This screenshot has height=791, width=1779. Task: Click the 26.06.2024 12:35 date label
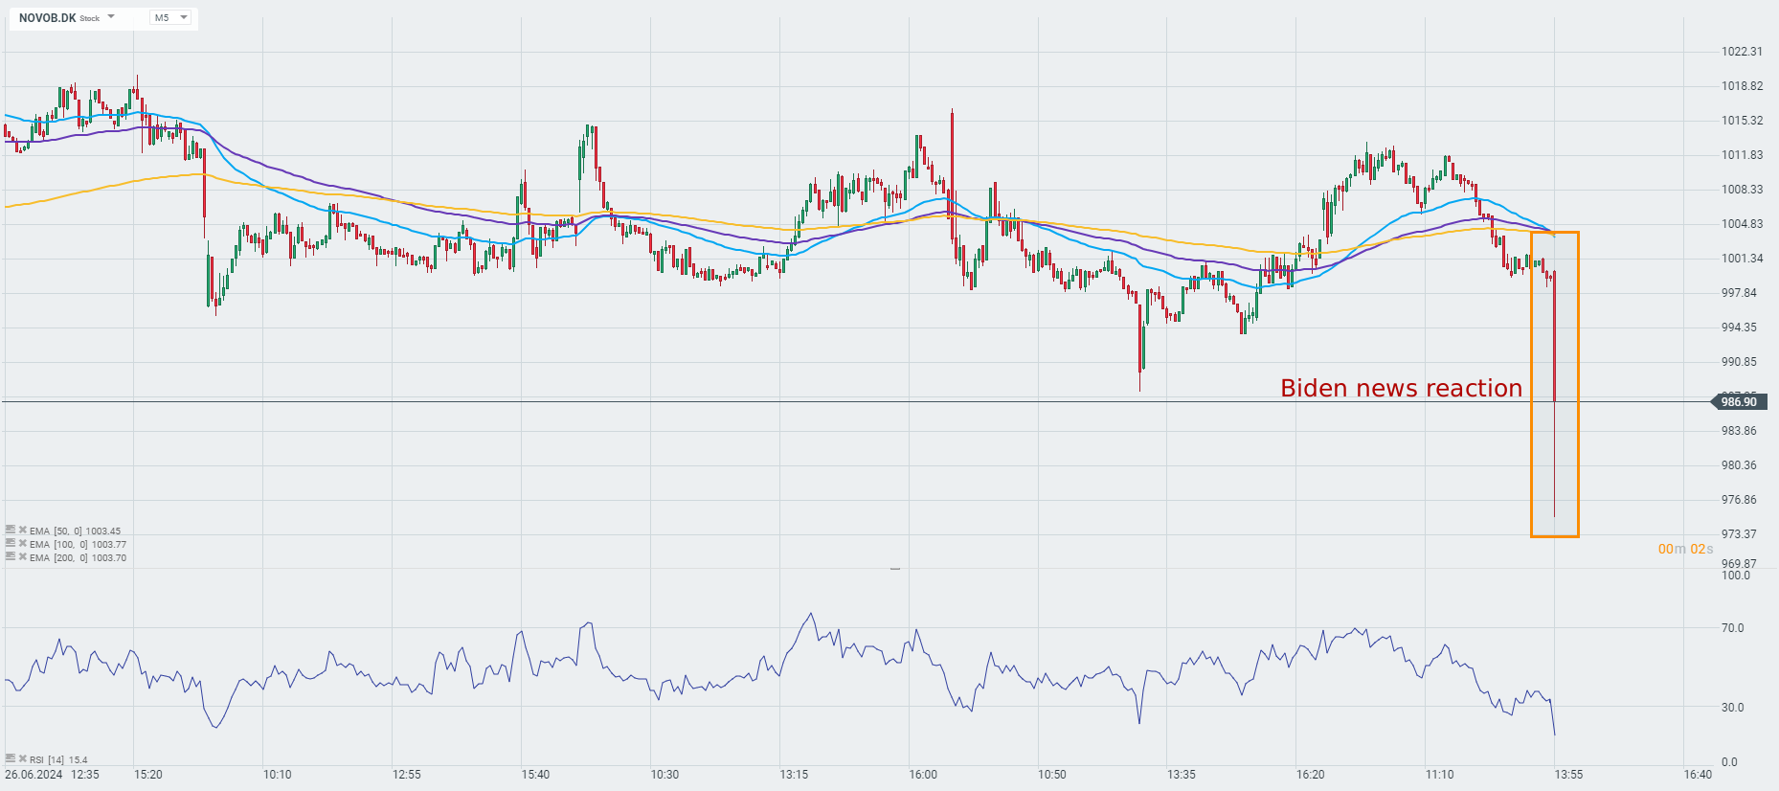[x=52, y=775]
